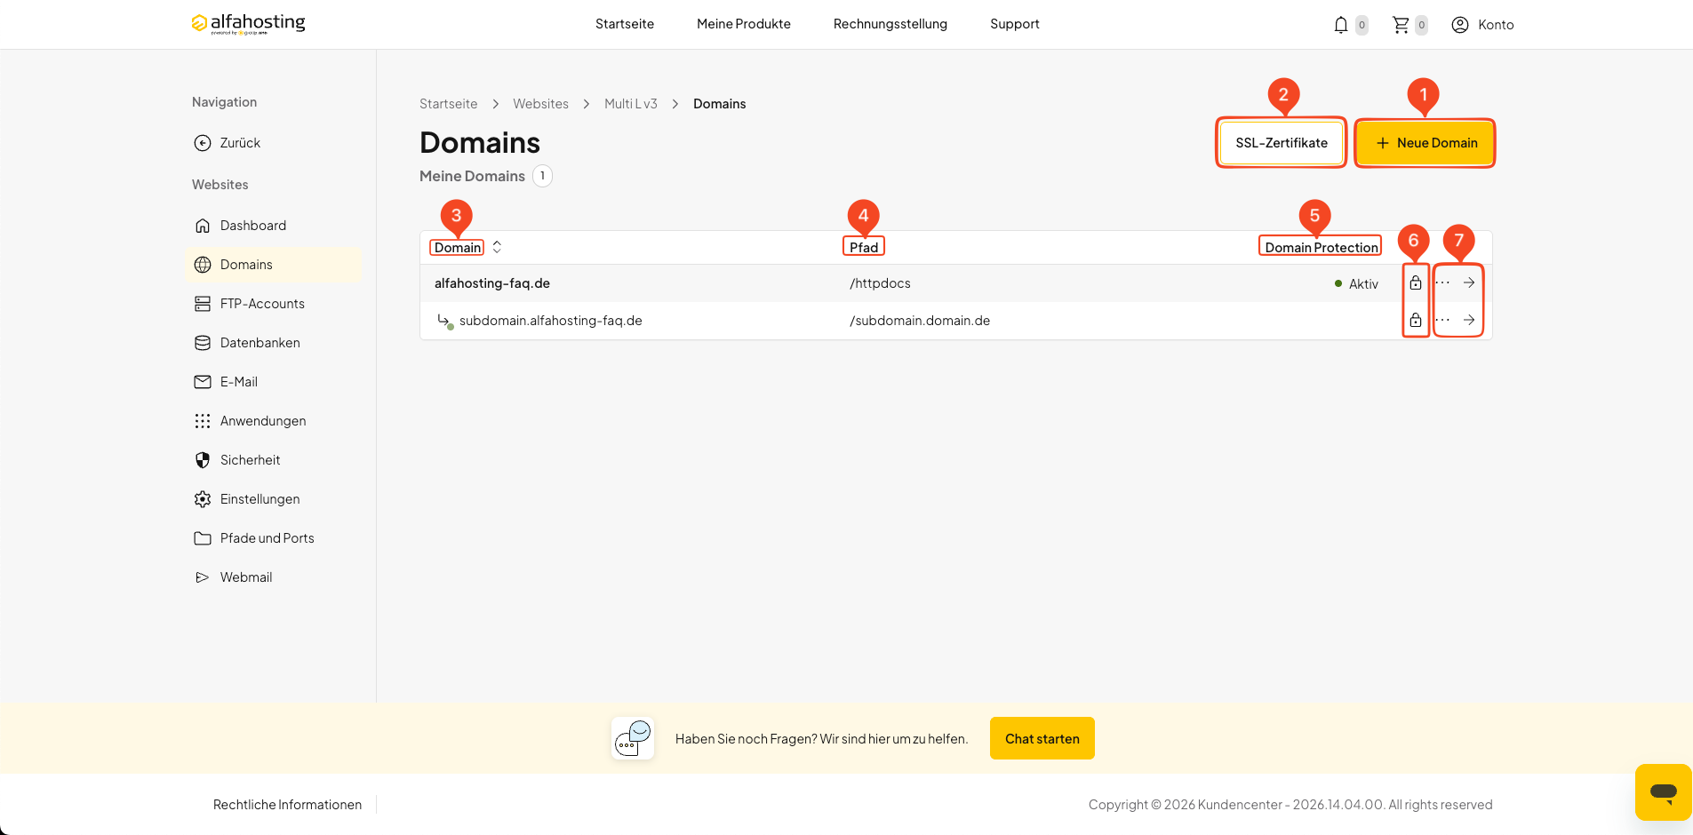Open the shopping cart icon
This screenshot has height=835, width=1693.
tap(1401, 25)
